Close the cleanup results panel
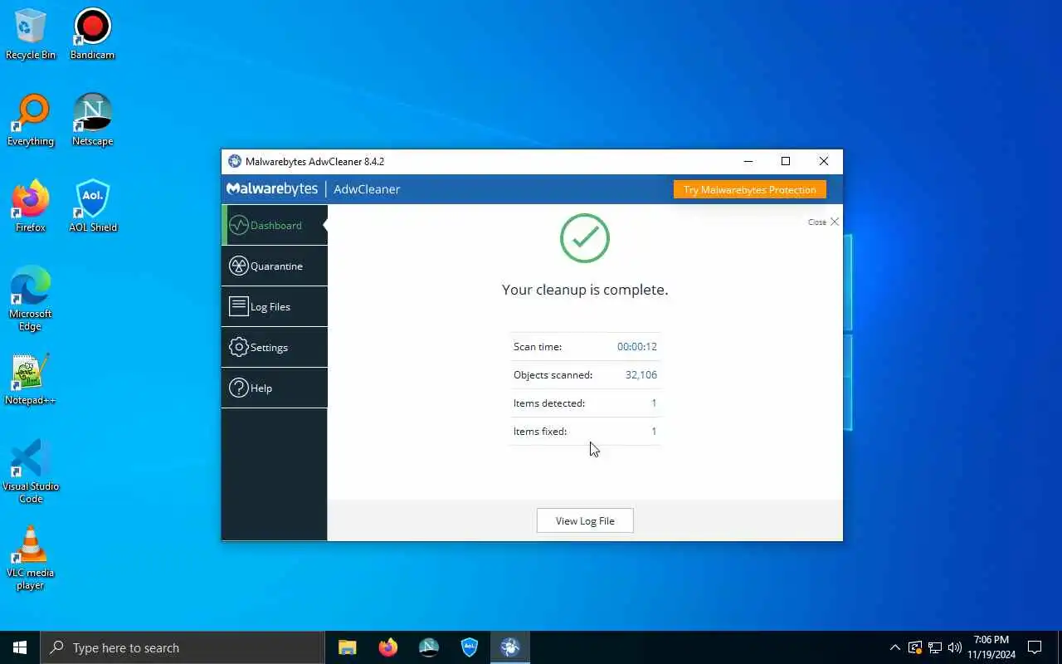Viewport: 1062px width, 664px height. click(824, 222)
